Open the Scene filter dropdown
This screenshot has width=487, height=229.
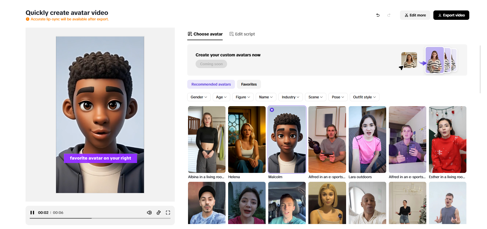click(x=316, y=97)
